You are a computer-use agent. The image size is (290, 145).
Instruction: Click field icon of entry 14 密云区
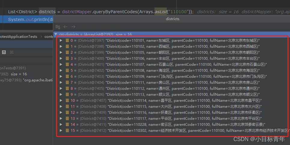click(67, 124)
